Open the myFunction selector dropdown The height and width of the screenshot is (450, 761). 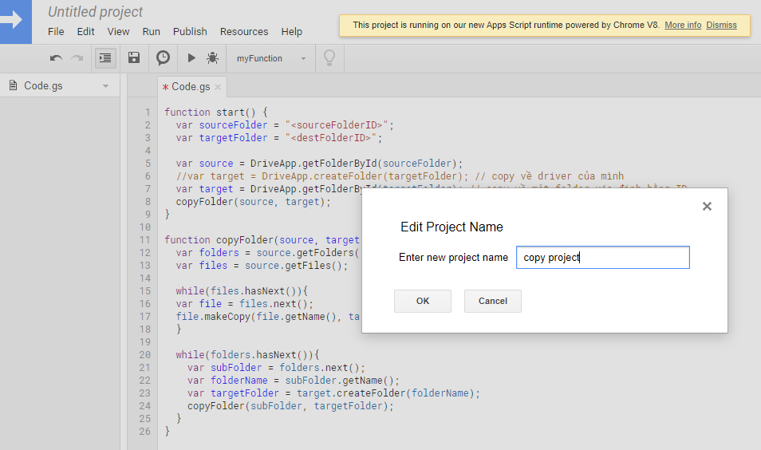(x=271, y=58)
